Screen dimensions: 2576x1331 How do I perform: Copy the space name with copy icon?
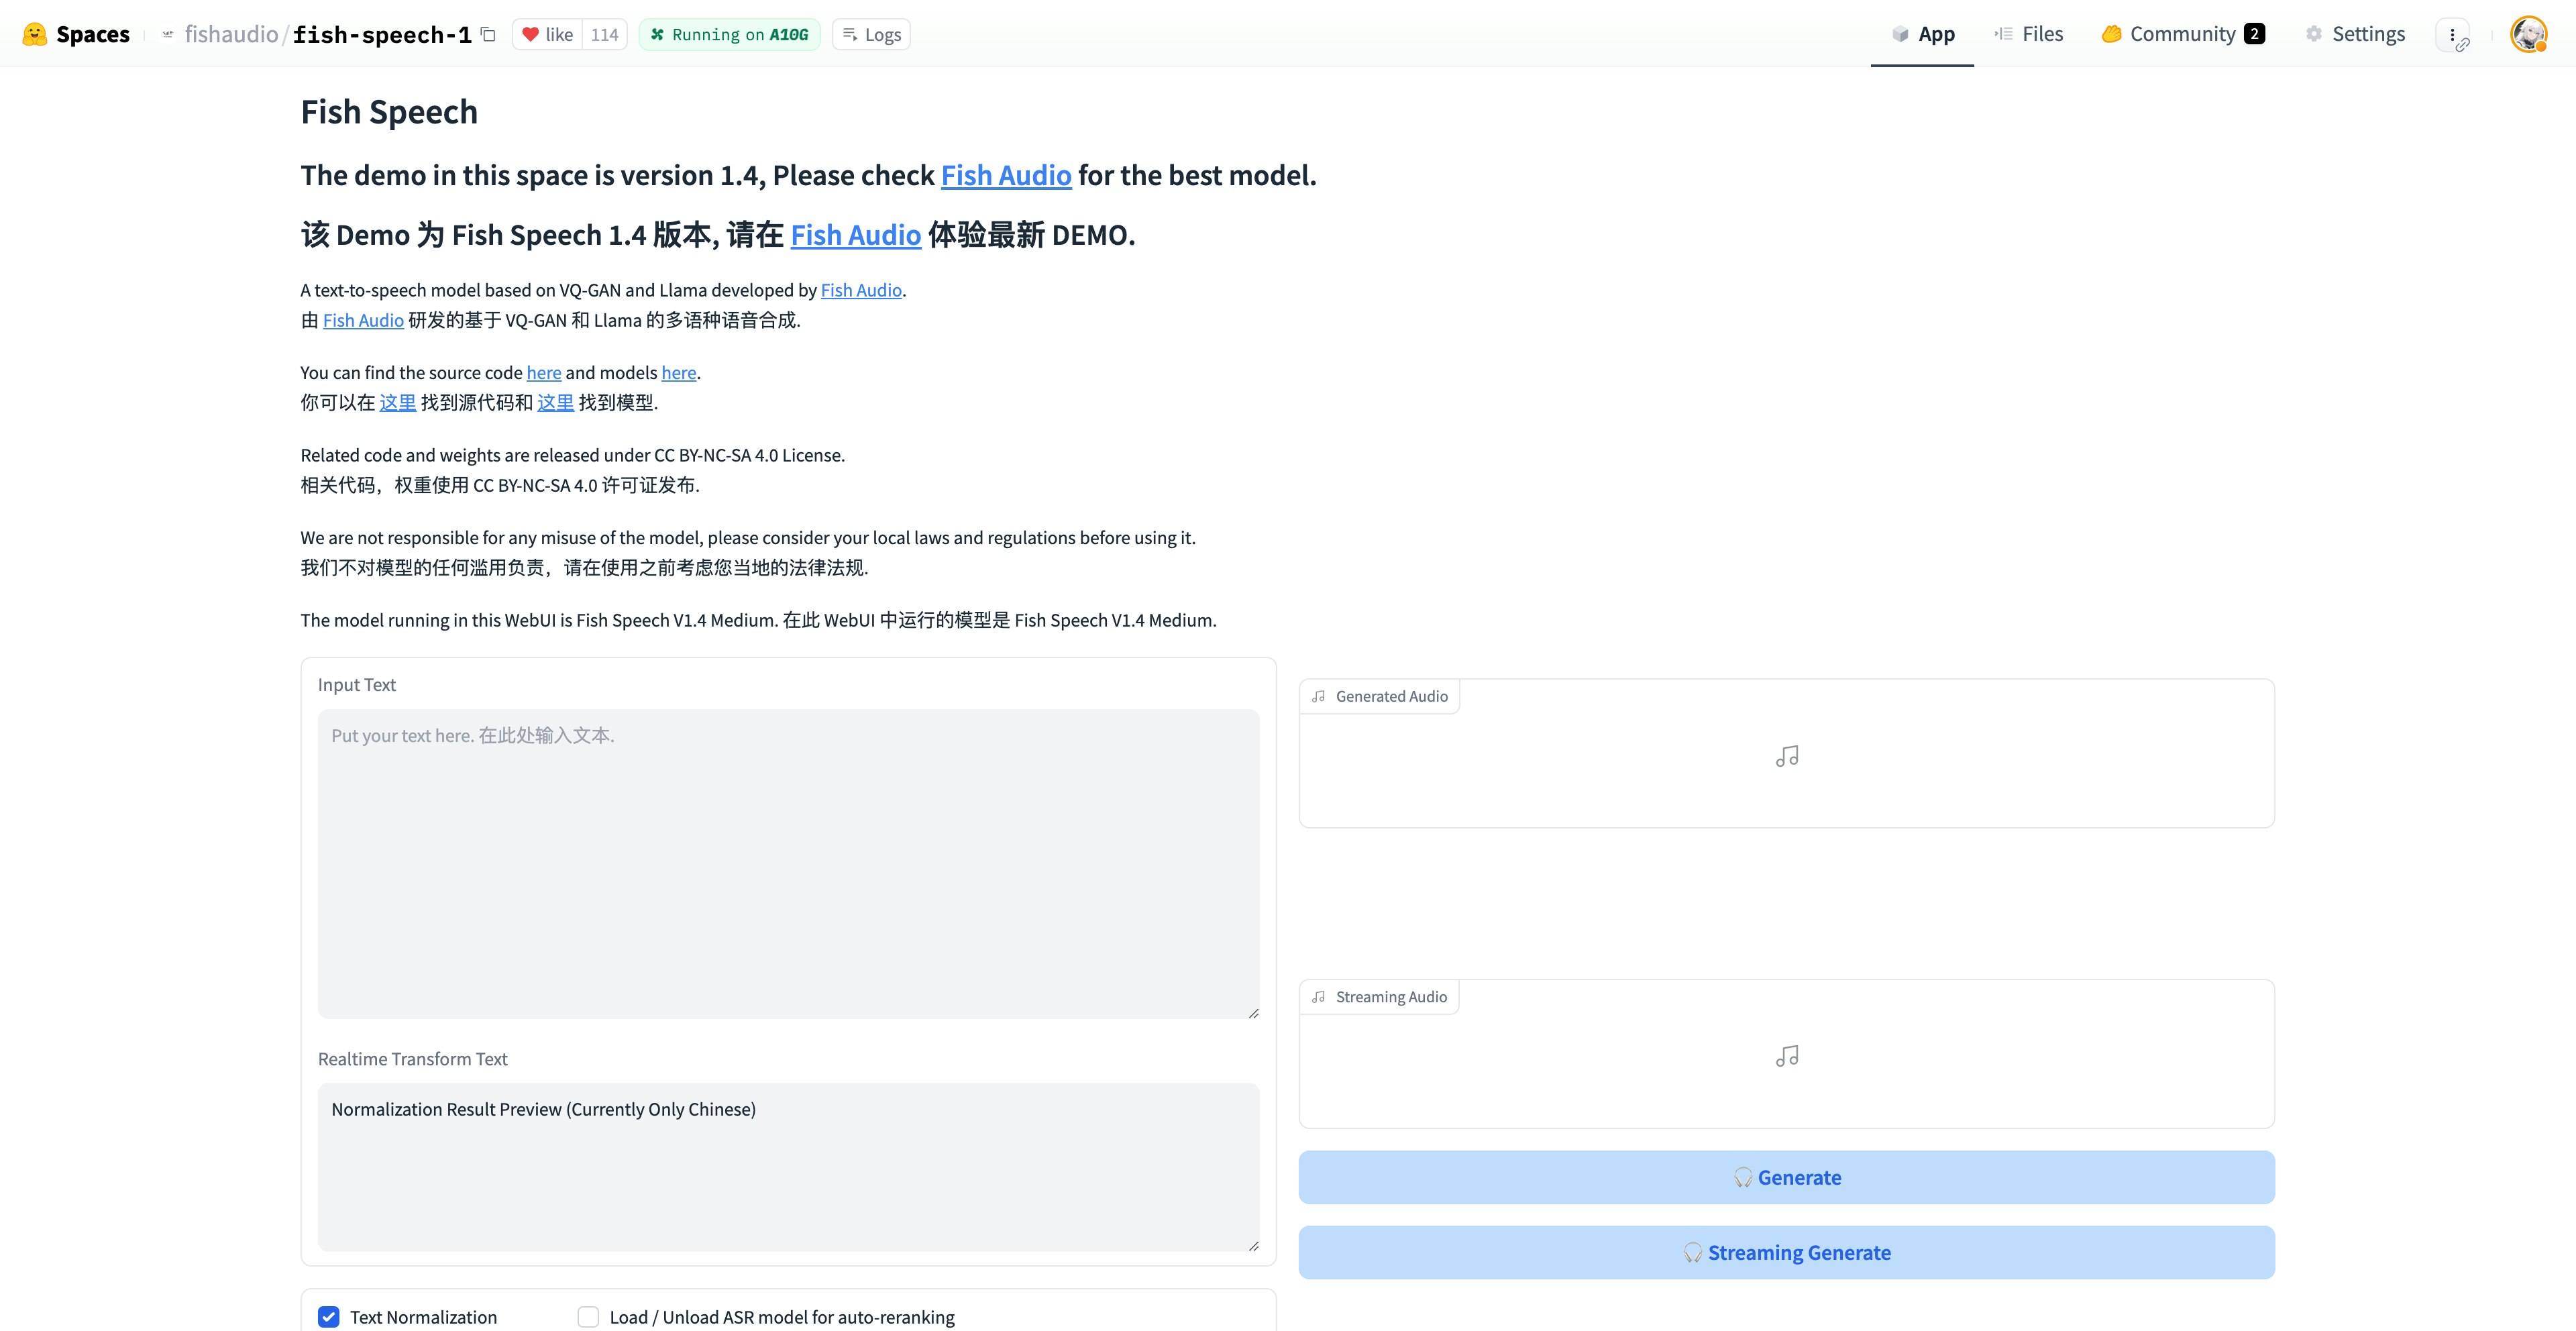click(488, 34)
